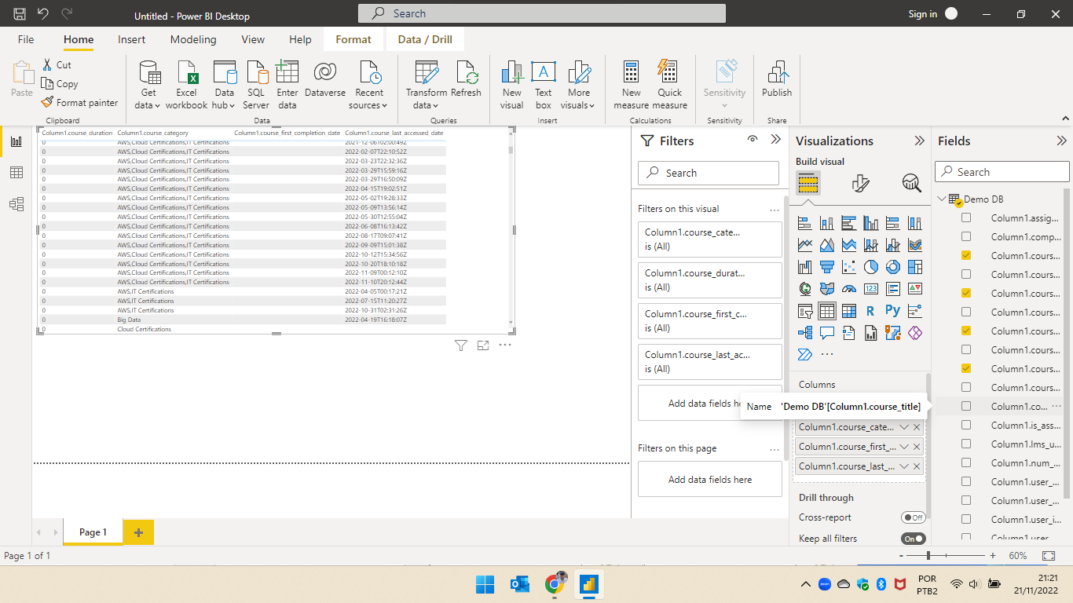Viewport: 1073px width, 603px height.
Task: Turn off Keep all filters toggle
Action: click(x=914, y=539)
